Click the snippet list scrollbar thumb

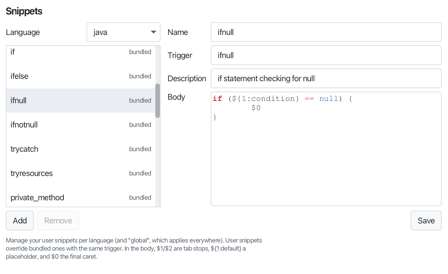tap(158, 101)
